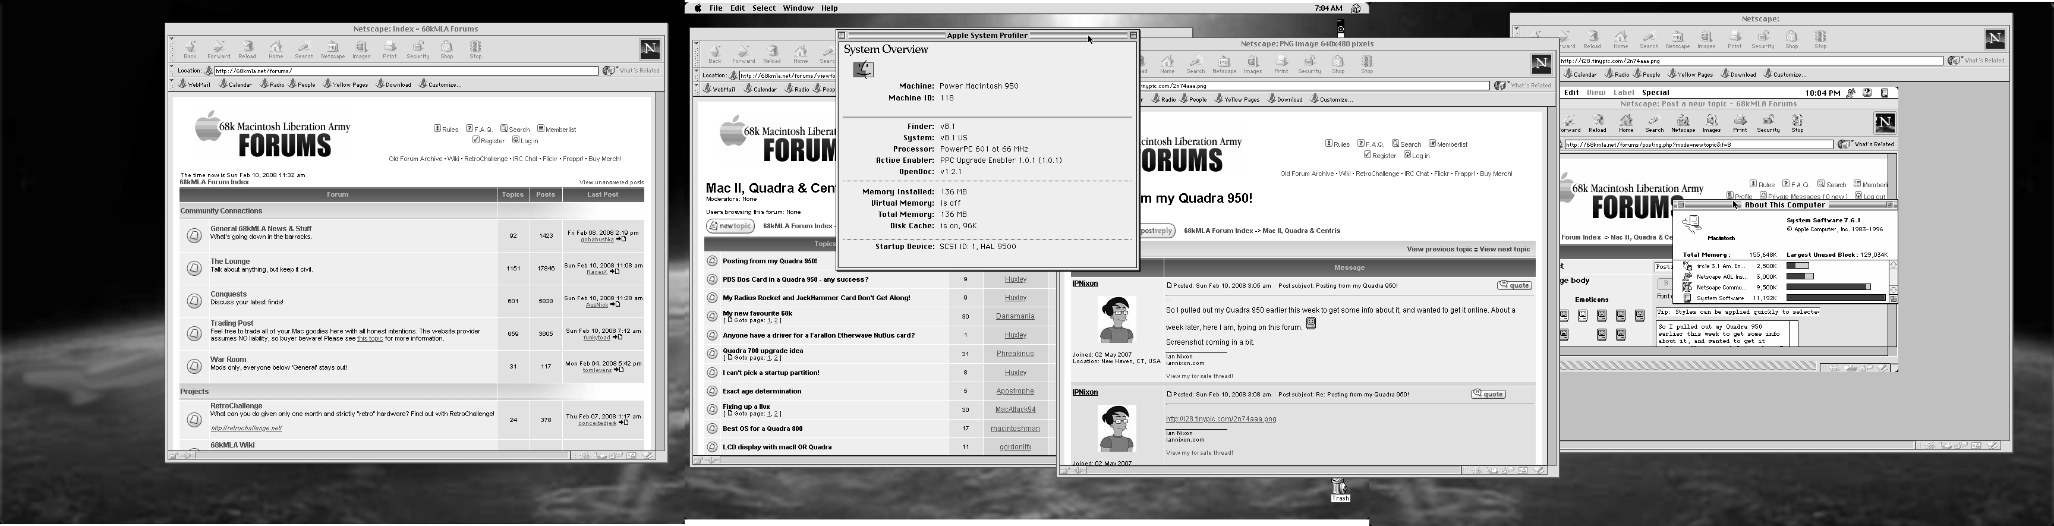
Task: Open topic 'Quadra 700 upgrade idea'
Action: tap(763, 351)
